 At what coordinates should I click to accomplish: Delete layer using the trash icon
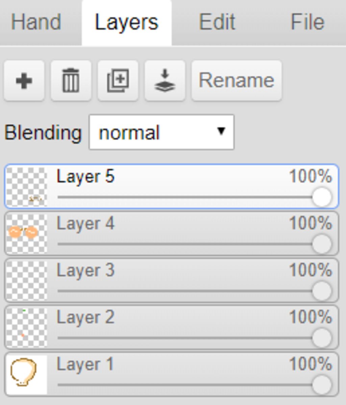[71, 81]
